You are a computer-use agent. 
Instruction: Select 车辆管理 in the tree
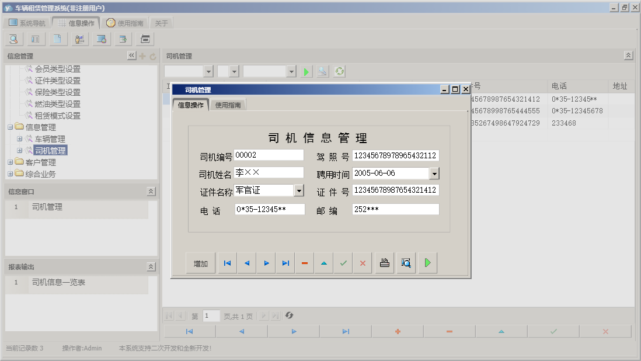[50, 139]
